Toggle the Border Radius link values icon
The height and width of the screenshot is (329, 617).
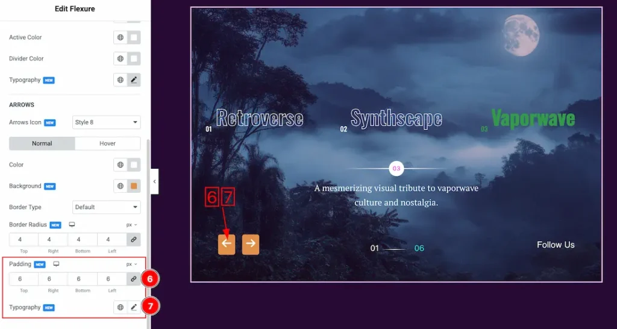coord(134,240)
